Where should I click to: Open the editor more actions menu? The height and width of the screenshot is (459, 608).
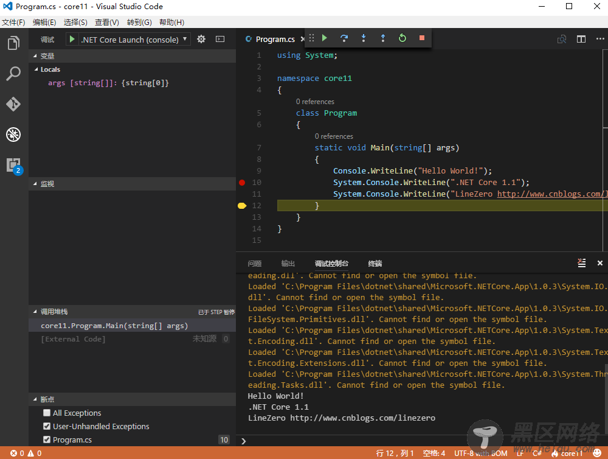pos(600,39)
